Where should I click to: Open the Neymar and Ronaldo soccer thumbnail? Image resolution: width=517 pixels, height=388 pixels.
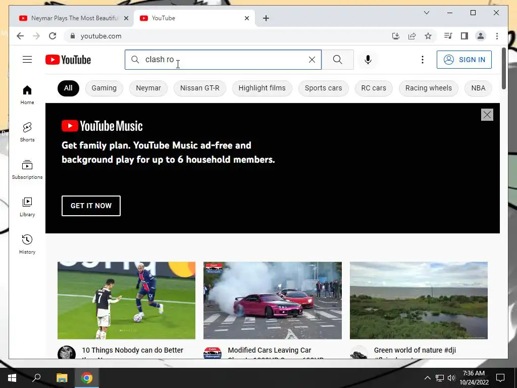[x=126, y=300]
